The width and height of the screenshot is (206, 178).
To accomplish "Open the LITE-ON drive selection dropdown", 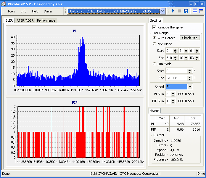I will click(162, 11).
